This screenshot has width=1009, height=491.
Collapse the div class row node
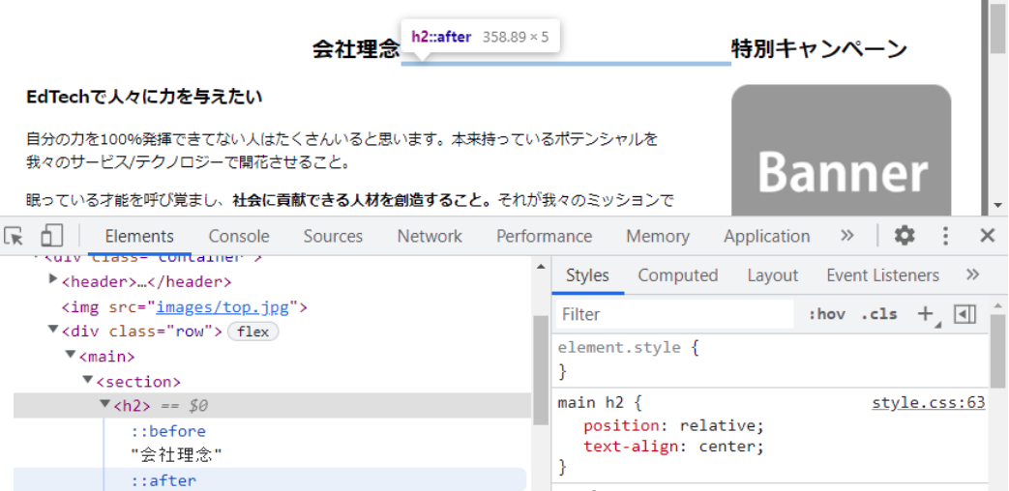53,329
